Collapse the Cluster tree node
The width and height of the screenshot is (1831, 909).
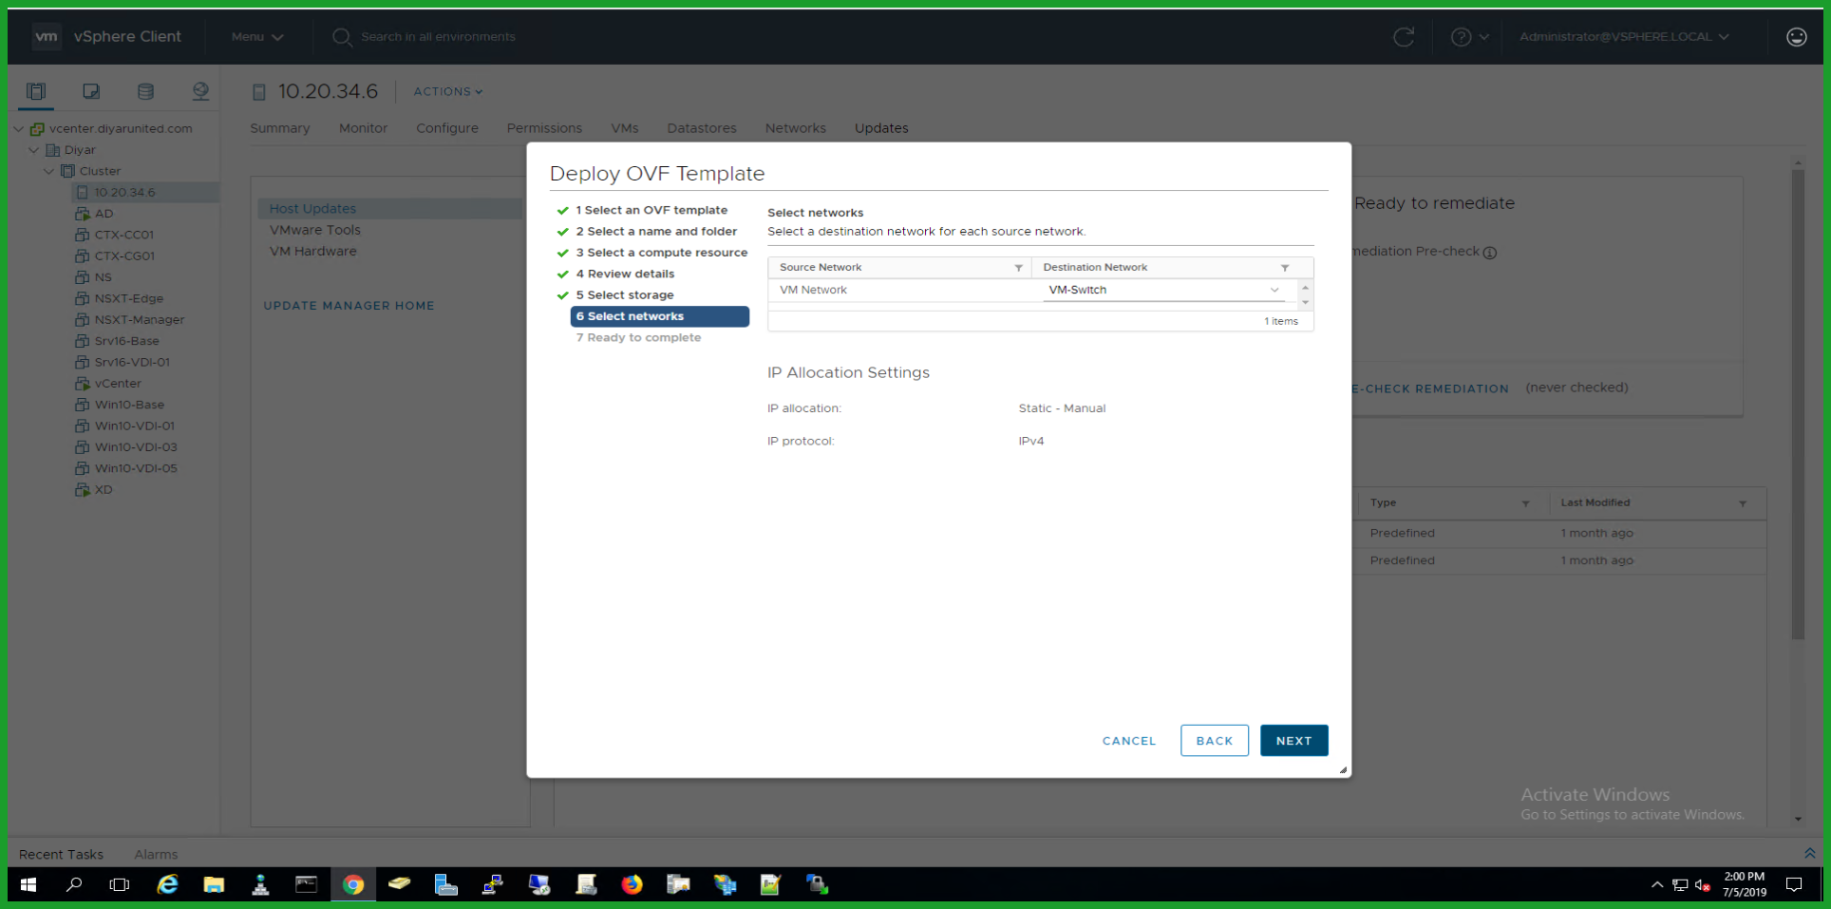(49, 171)
